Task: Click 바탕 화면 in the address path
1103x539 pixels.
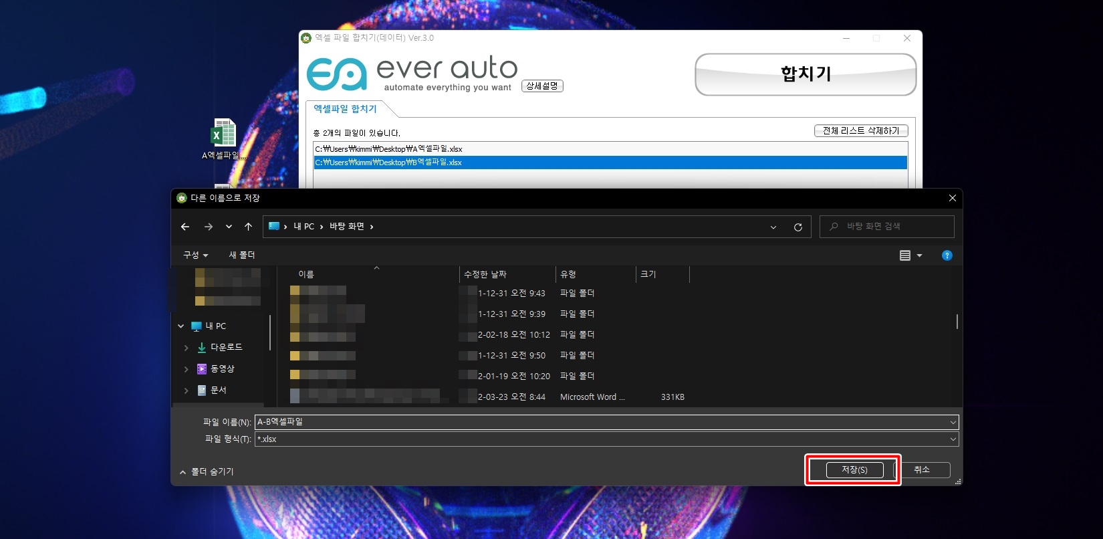Action: (x=347, y=227)
